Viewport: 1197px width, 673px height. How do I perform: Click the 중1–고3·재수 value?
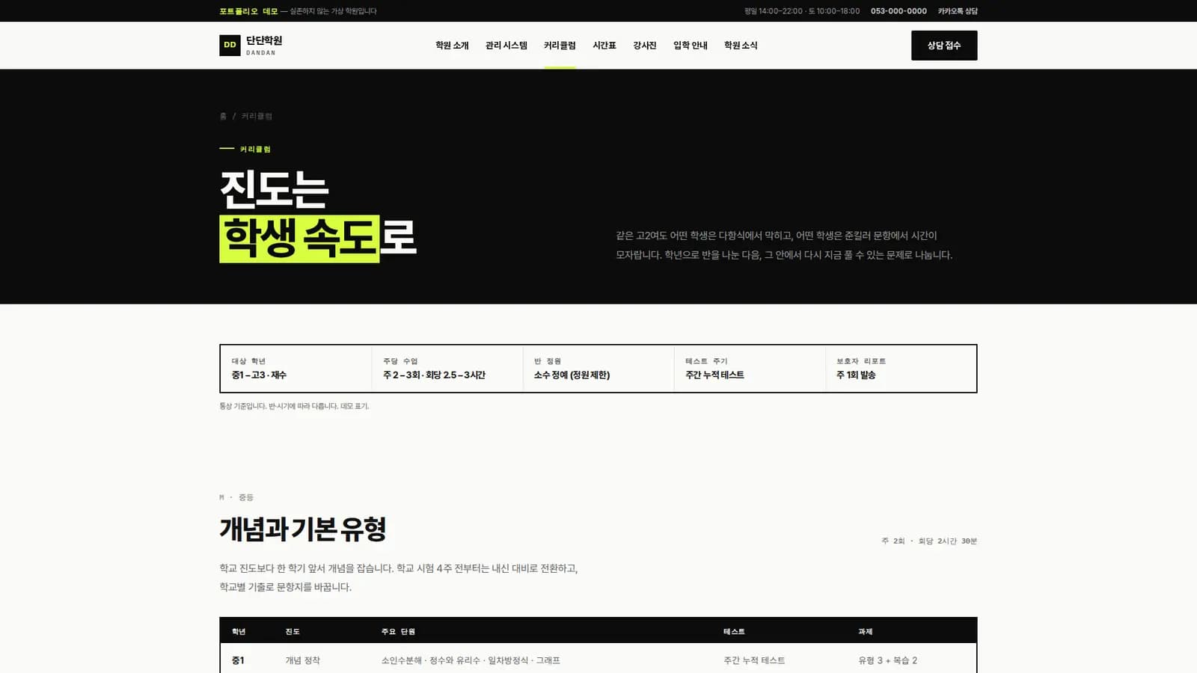pos(259,375)
